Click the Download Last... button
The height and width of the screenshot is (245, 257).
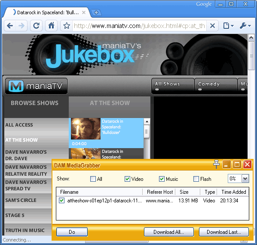pyautogui.click(x=224, y=232)
